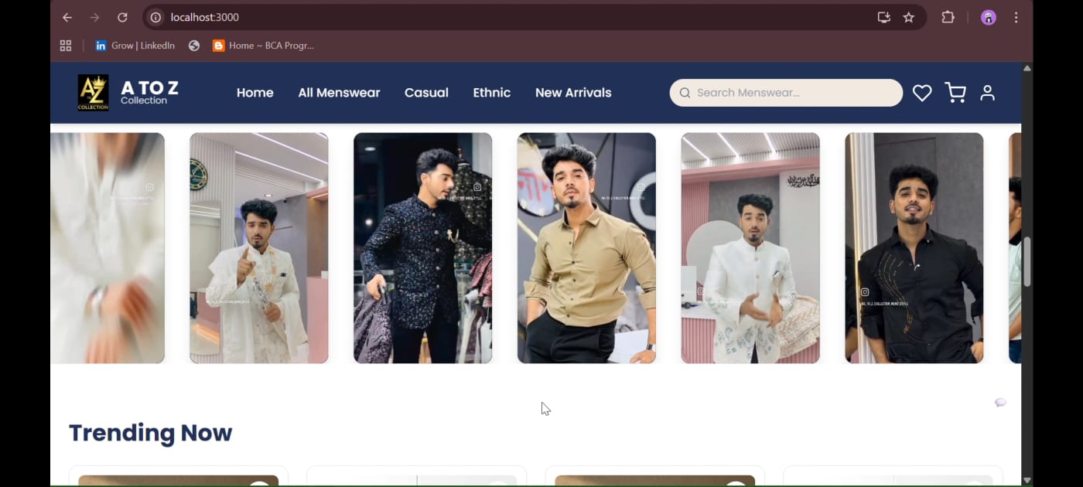Open the wishlist heart icon
The height and width of the screenshot is (487, 1083).
tap(921, 93)
